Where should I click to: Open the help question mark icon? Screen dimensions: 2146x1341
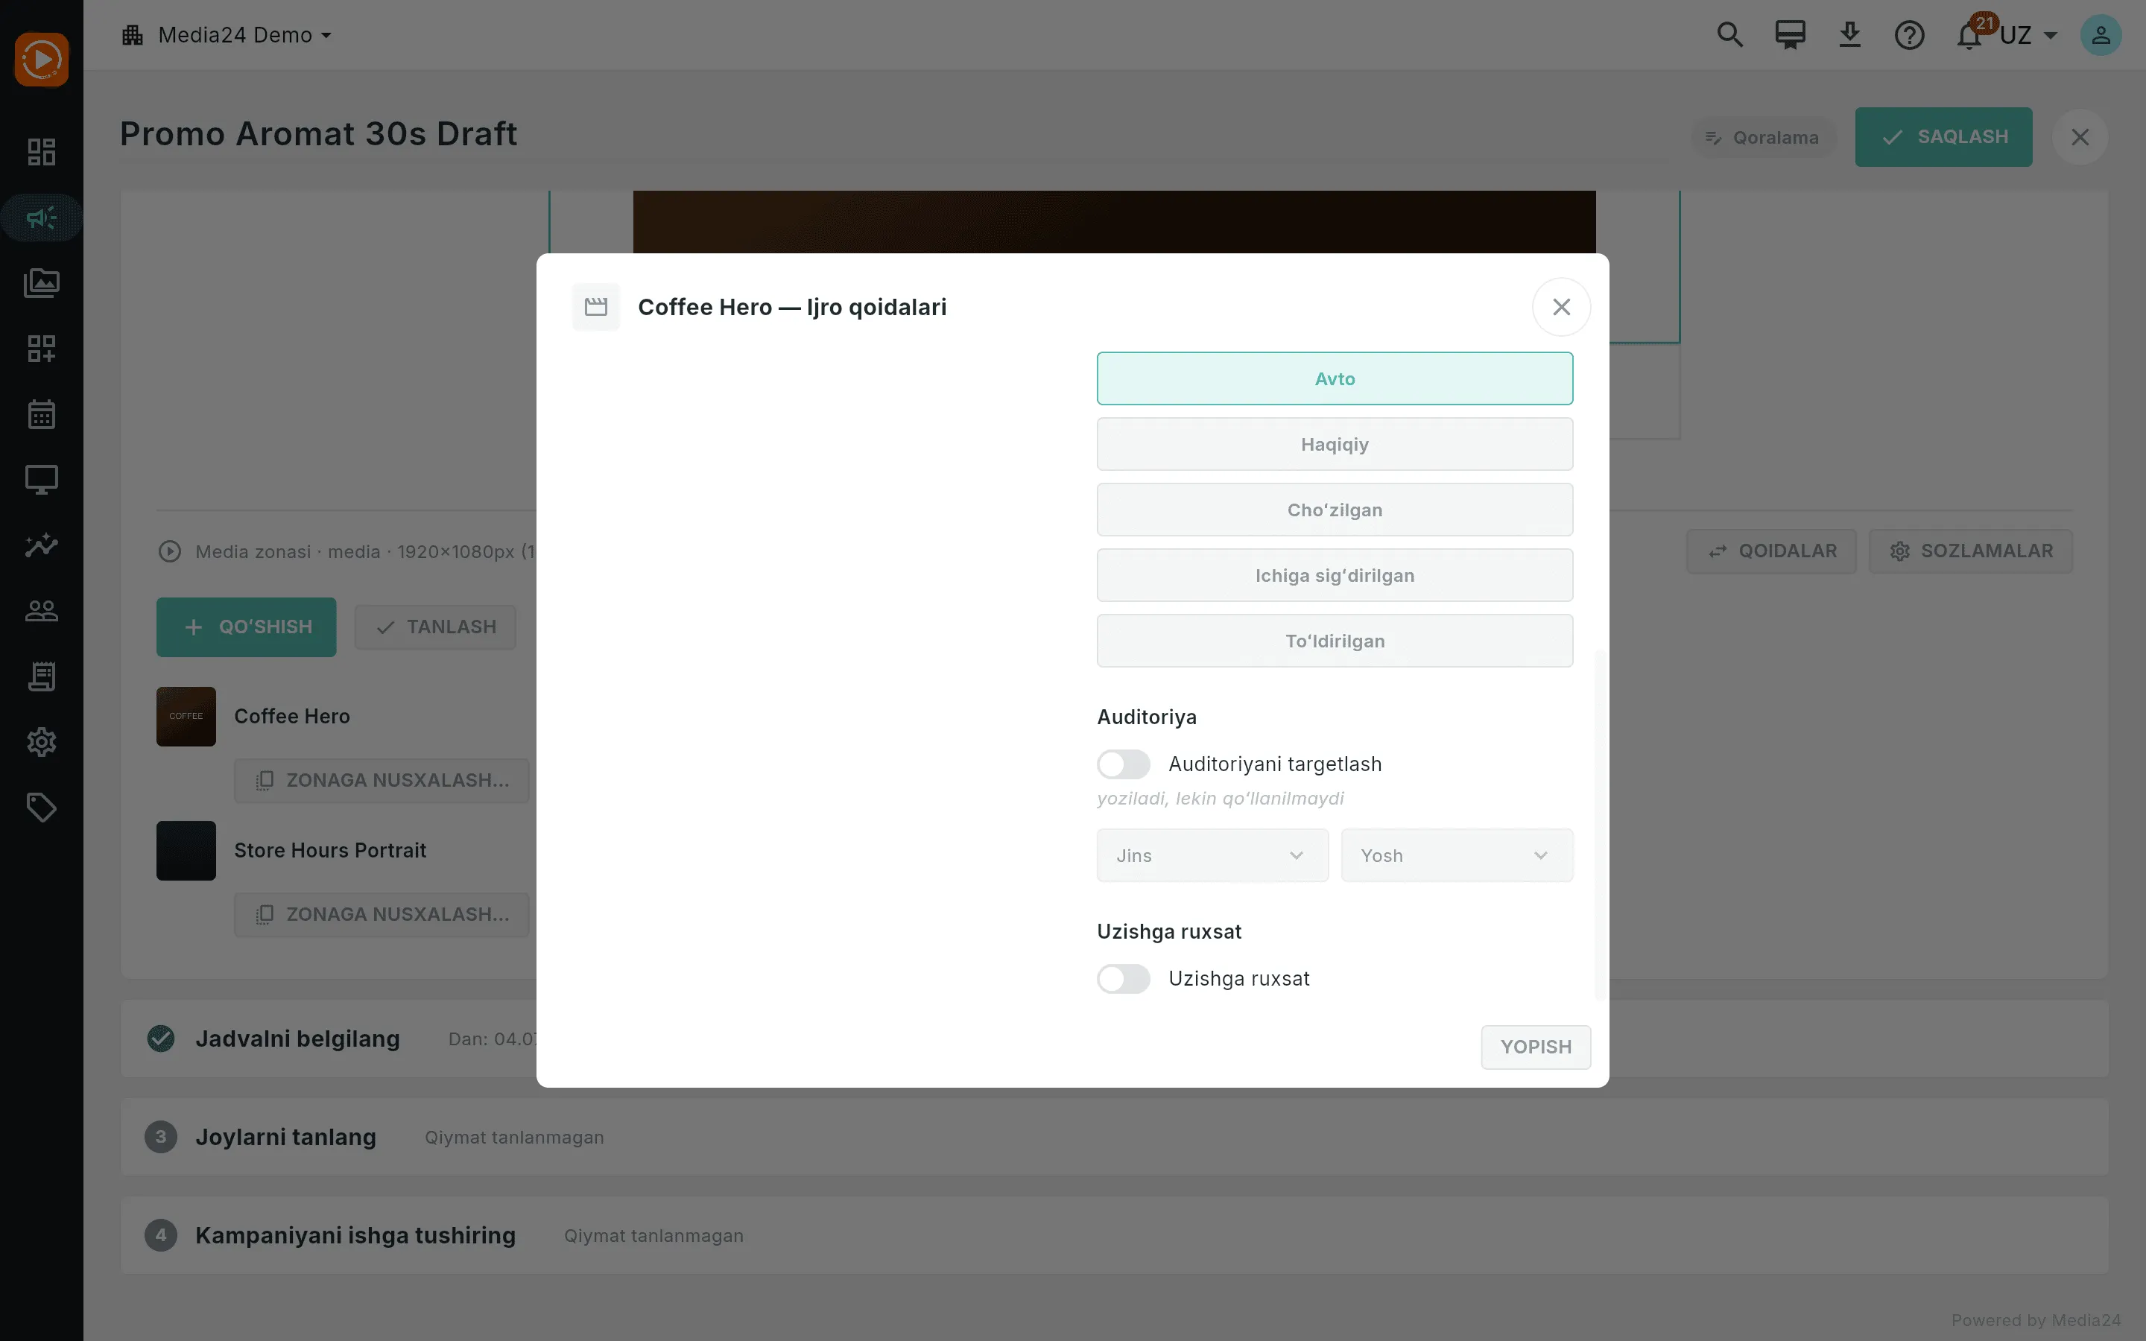coord(1909,36)
